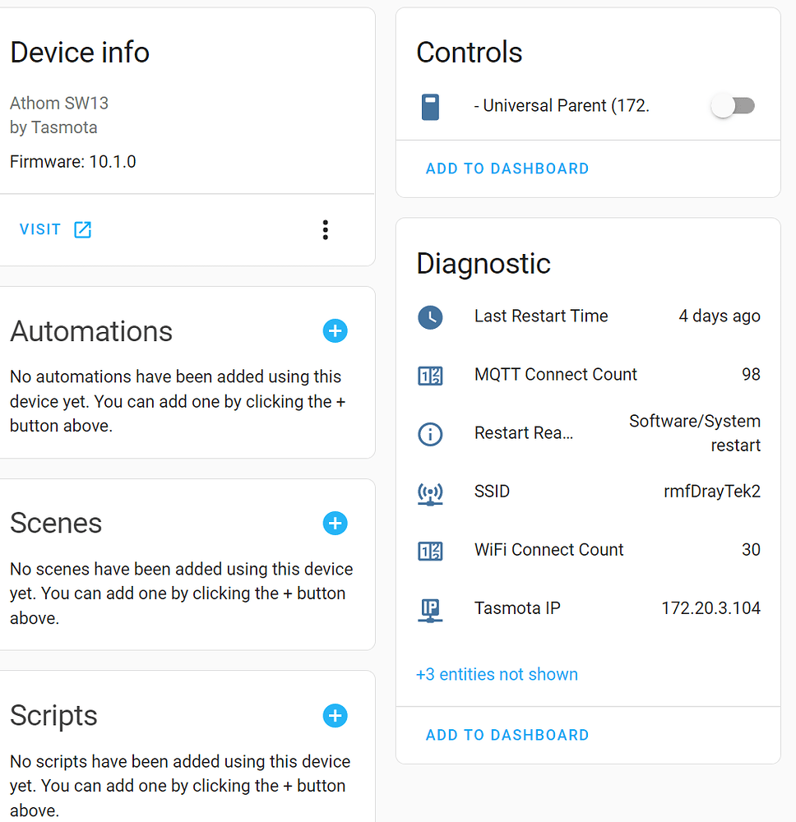The image size is (796, 822).
Task: Click the clock icon next to Last Restart Time
Action: (x=430, y=317)
